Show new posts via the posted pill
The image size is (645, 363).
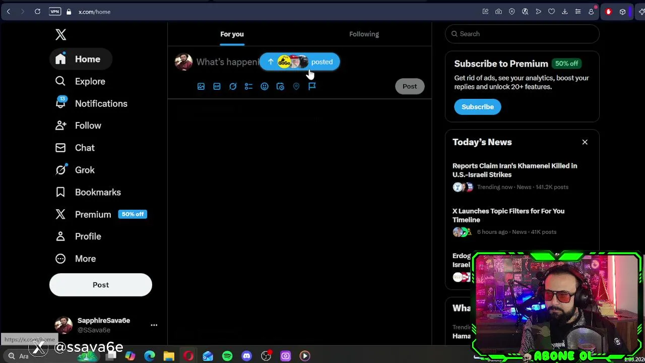click(300, 62)
